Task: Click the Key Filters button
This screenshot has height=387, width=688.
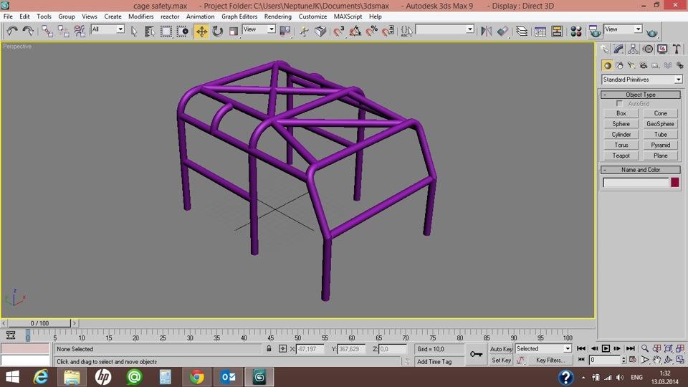Action: pyautogui.click(x=550, y=360)
